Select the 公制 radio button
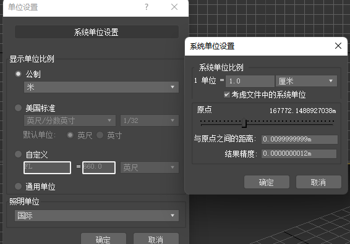Viewport: 350px width, 244px height. click(x=18, y=74)
